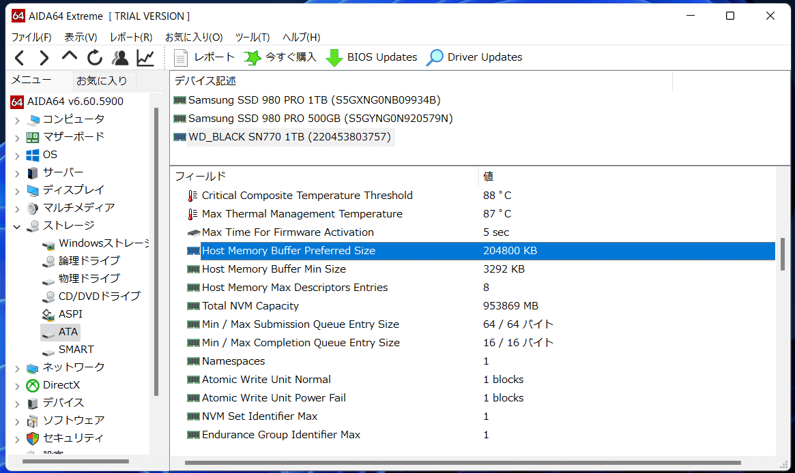Expand the DirectX tree node
The width and height of the screenshot is (795, 473).
pyautogui.click(x=17, y=386)
